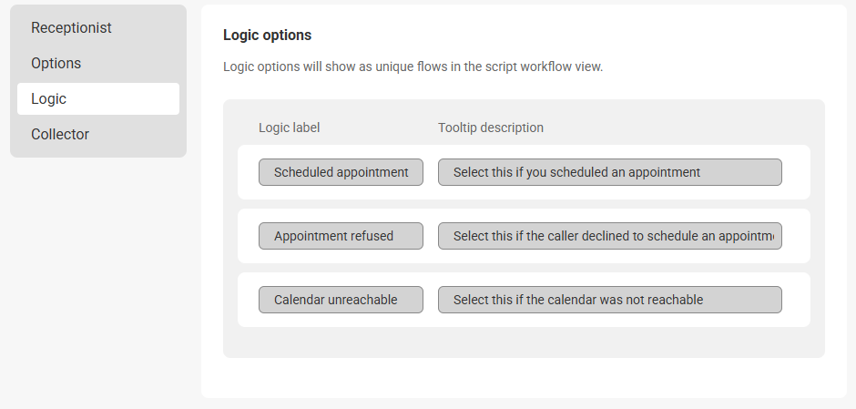Select the white row card for Calendar unreachable

pos(796,300)
